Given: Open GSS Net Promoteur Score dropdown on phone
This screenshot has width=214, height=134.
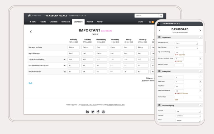Looking at the screenshot, I should point(201,58).
